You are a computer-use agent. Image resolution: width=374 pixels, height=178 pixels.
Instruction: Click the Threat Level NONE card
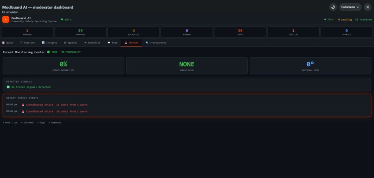point(187,66)
